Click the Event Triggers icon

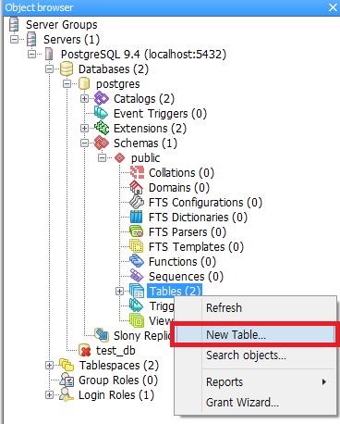102,113
